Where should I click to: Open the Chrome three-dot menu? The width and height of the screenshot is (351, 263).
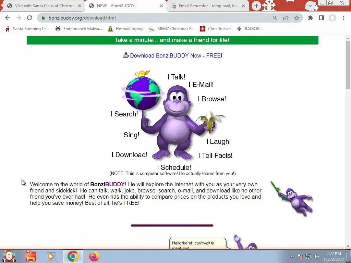tap(343, 18)
